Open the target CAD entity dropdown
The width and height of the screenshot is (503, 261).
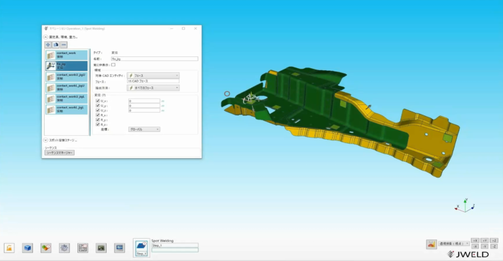point(153,75)
